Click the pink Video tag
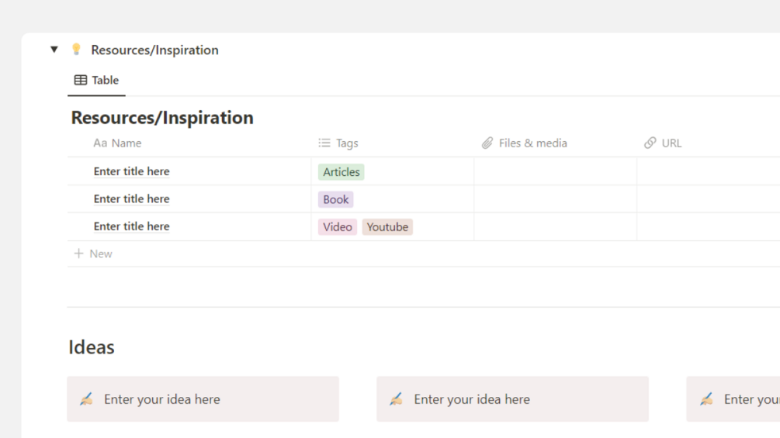 [x=338, y=227]
